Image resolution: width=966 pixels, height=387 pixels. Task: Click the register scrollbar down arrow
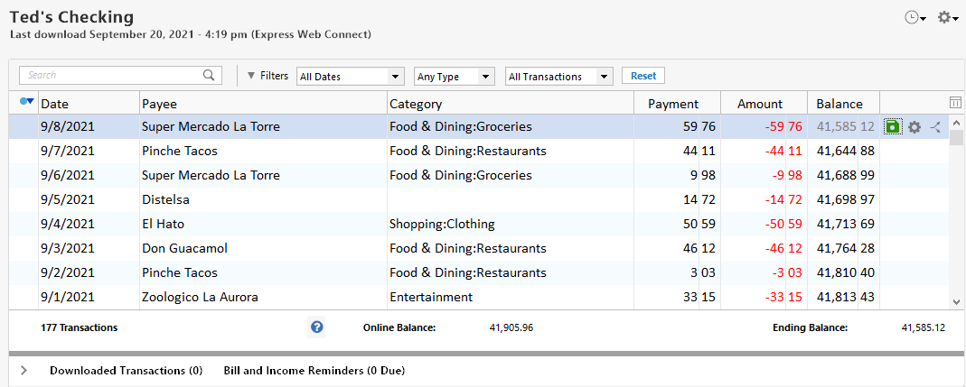956,302
